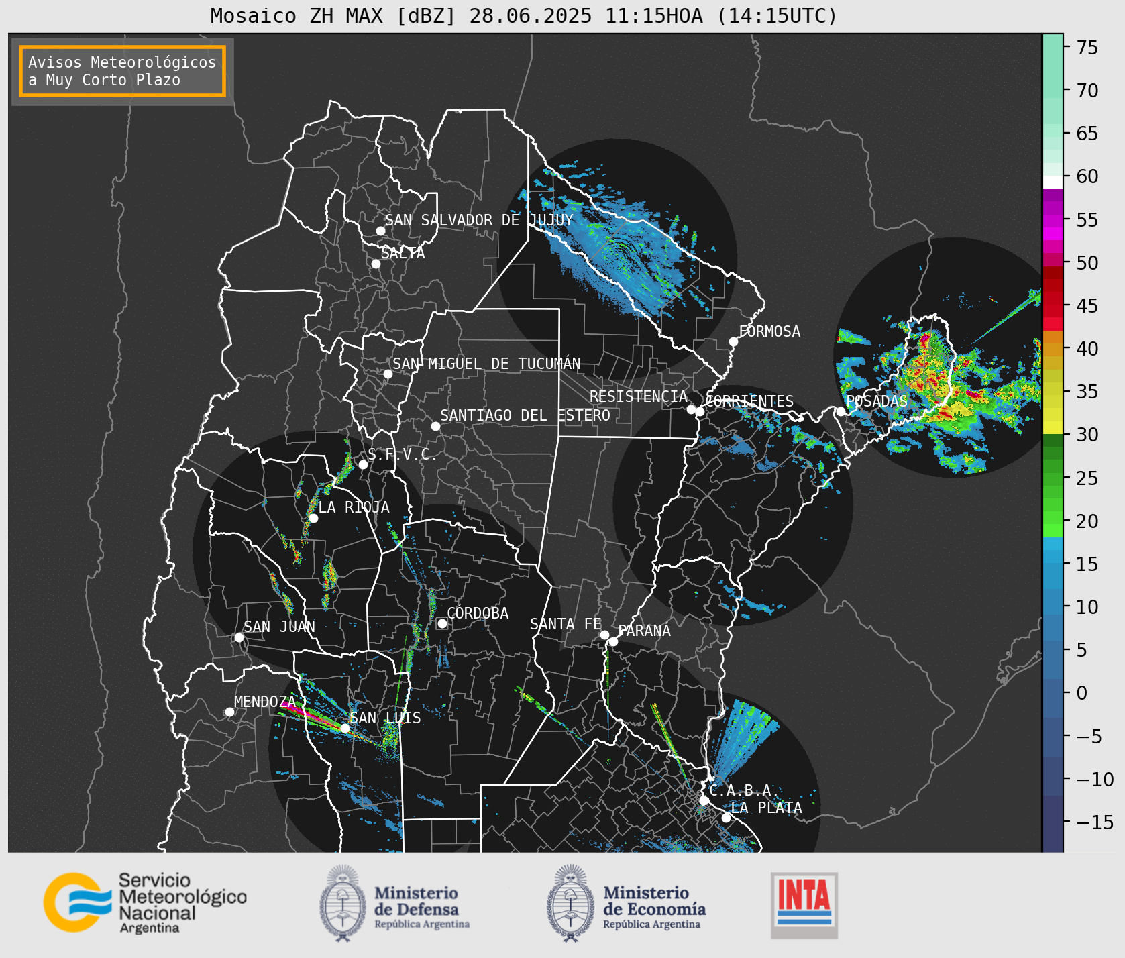Click the POSADAS label text
This screenshot has height=958, width=1125.
[877, 401]
